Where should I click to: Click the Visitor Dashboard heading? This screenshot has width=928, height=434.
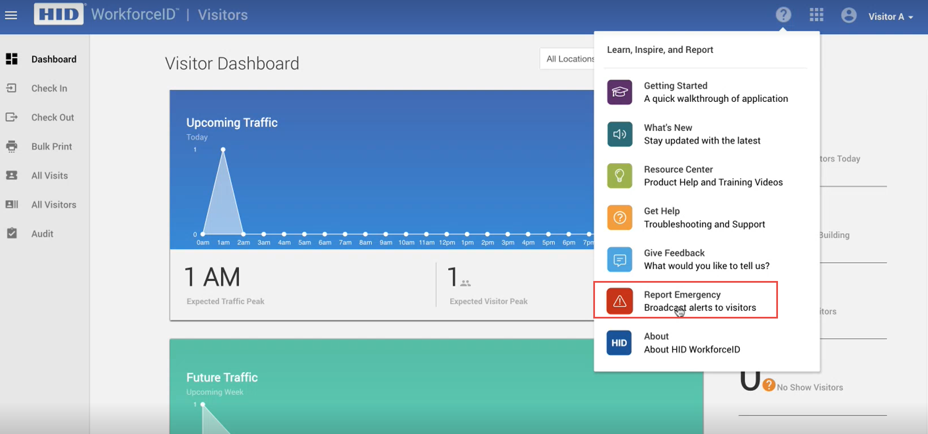point(232,63)
